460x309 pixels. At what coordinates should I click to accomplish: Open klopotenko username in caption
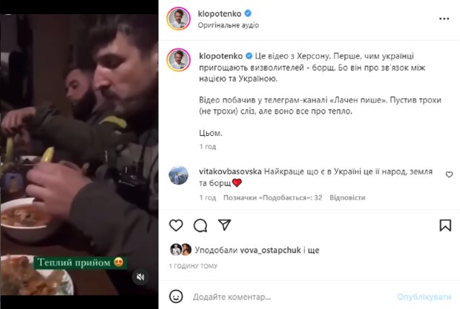point(221,56)
